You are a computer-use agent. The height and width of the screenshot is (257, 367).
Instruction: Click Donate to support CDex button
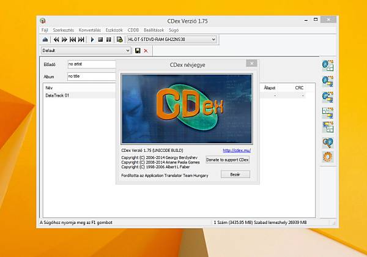pos(228,160)
